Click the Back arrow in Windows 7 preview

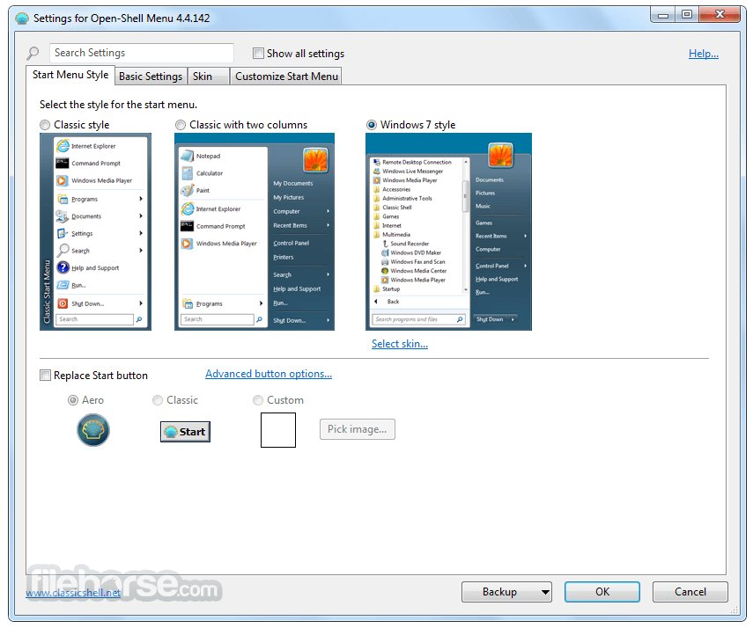click(x=376, y=302)
